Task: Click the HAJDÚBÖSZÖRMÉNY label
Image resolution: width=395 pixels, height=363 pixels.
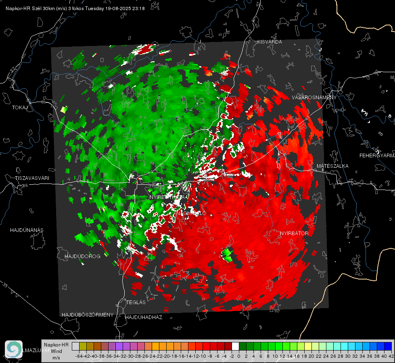Action: click(88, 315)
